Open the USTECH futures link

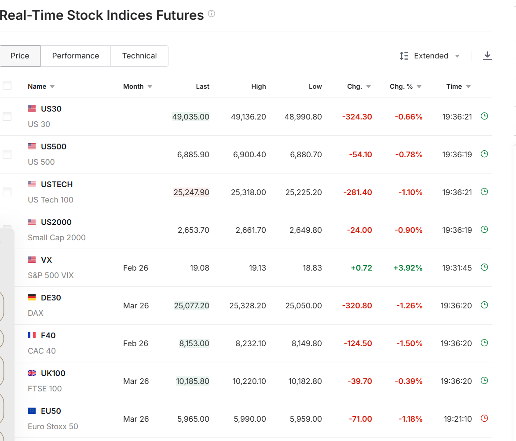pyautogui.click(x=57, y=184)
